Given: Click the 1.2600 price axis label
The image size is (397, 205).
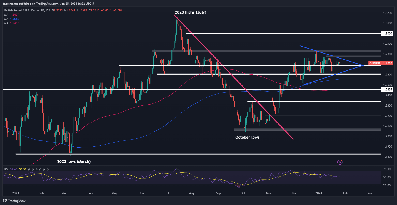Looking at the screenshot, I should [387, 75].
